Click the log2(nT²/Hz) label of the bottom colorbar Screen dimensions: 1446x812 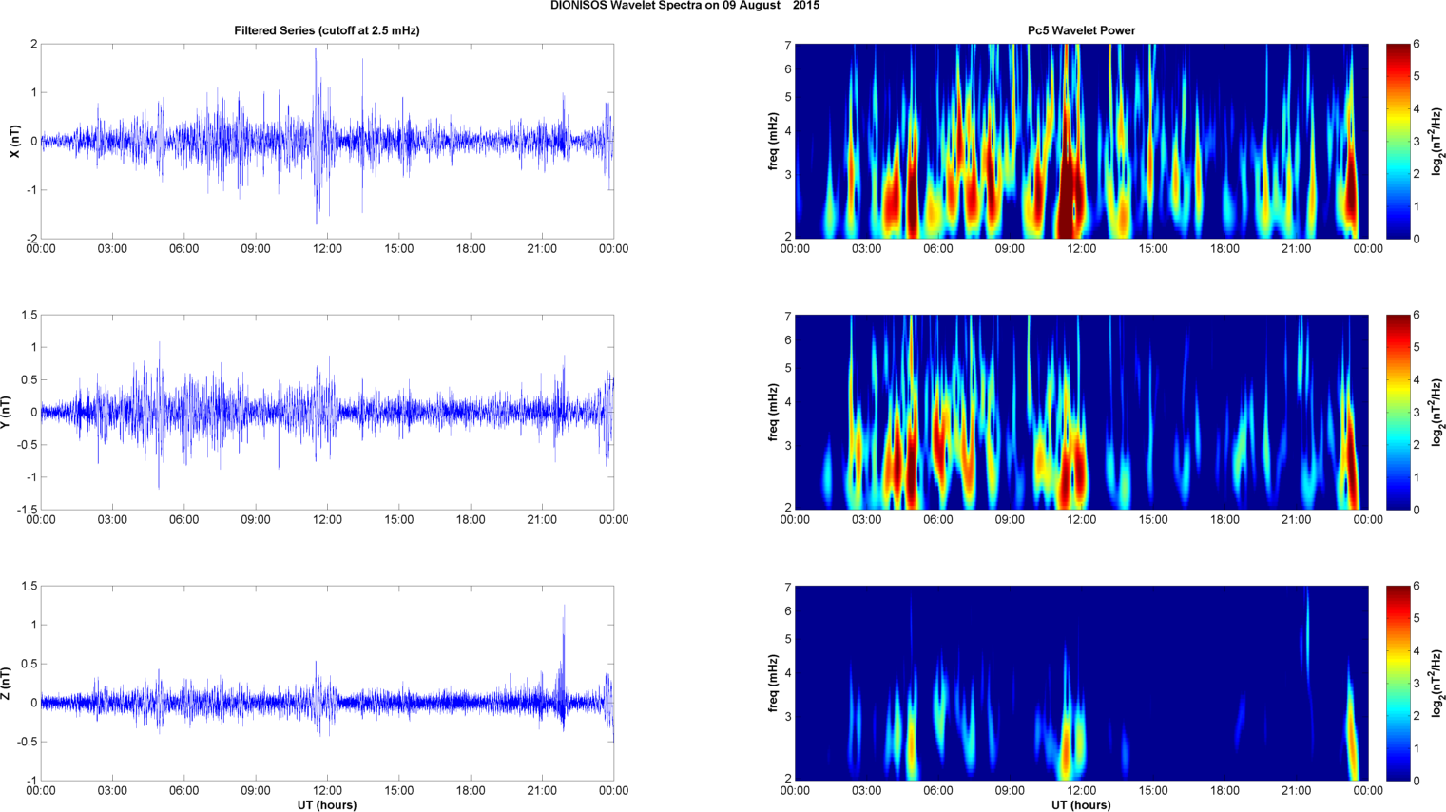[x=1437, y=684]
